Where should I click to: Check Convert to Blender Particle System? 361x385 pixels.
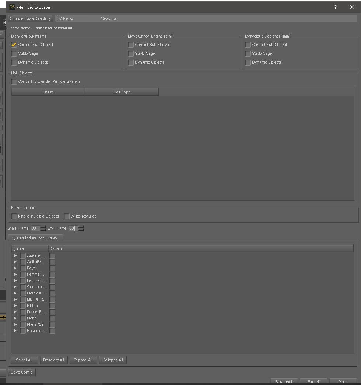[14, 81]
